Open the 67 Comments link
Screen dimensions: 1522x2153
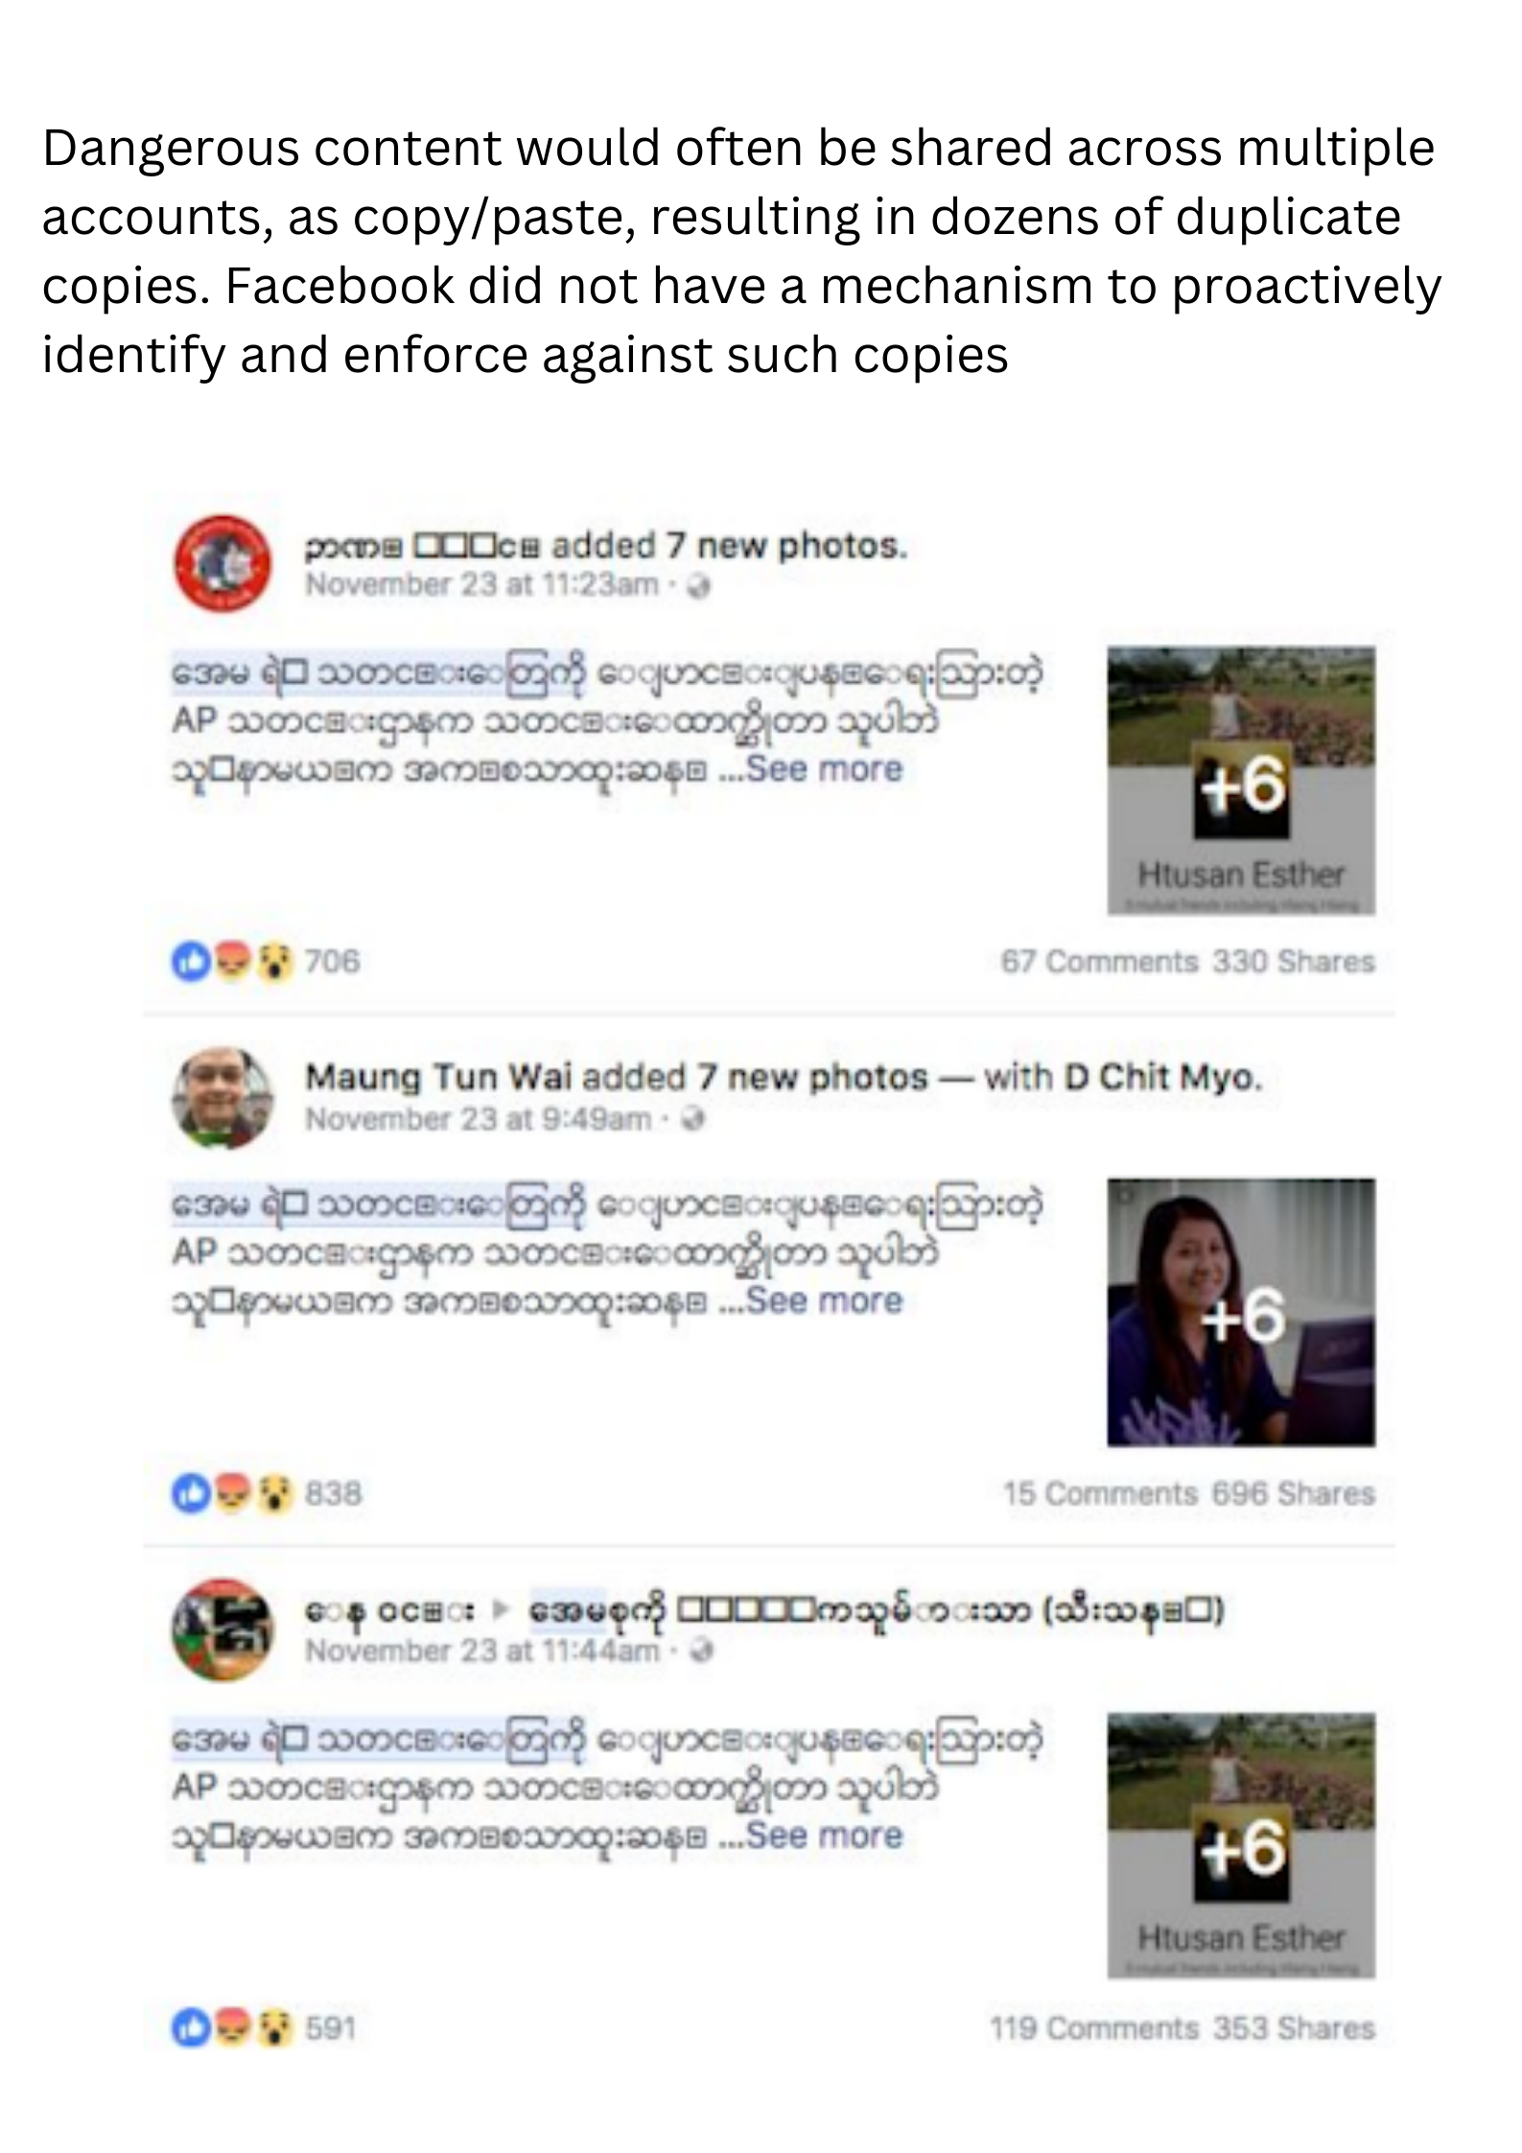pos(1100,961)
